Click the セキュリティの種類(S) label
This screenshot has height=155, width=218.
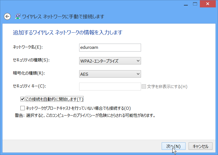31,60
